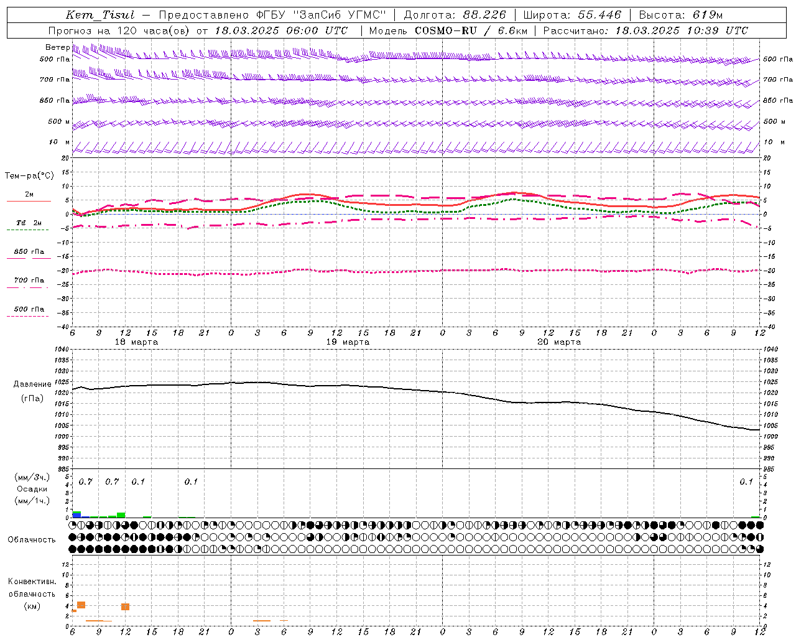Click the '10 м' wind level label on left

[x=60, y=142]
